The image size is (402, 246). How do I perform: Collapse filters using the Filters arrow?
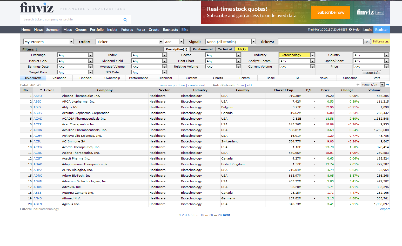[x=381, y=41]
